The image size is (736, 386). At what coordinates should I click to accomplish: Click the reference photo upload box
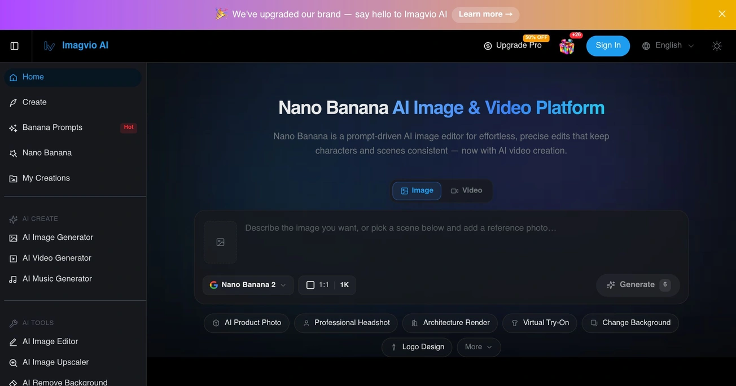click(220, 242)
